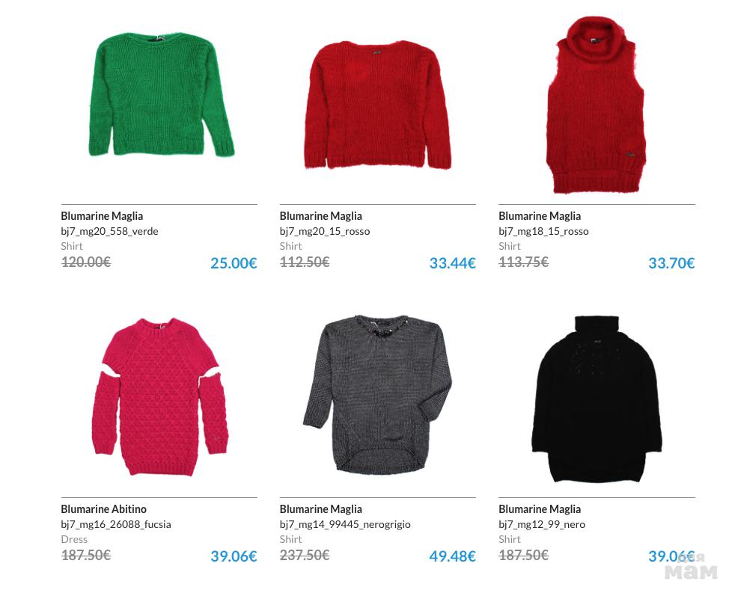View the red sleeveless turtleneck photo
729x590 pixels.
(597, 105)
